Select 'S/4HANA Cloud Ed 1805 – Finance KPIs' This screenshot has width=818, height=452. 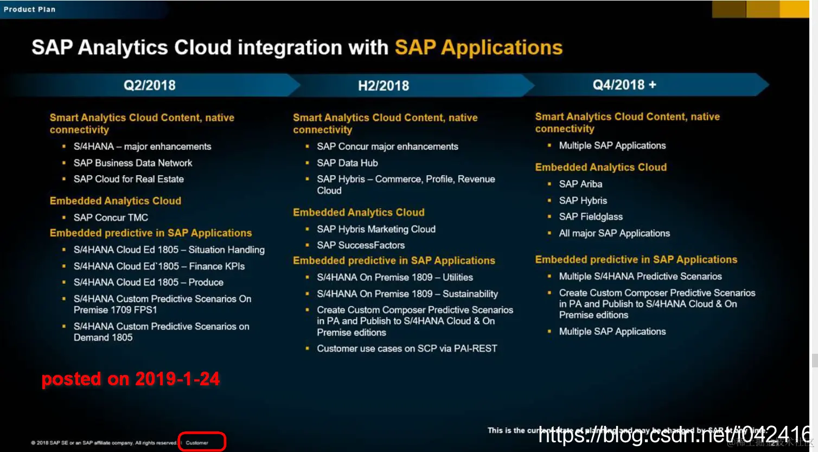click(x=159, y=266)
